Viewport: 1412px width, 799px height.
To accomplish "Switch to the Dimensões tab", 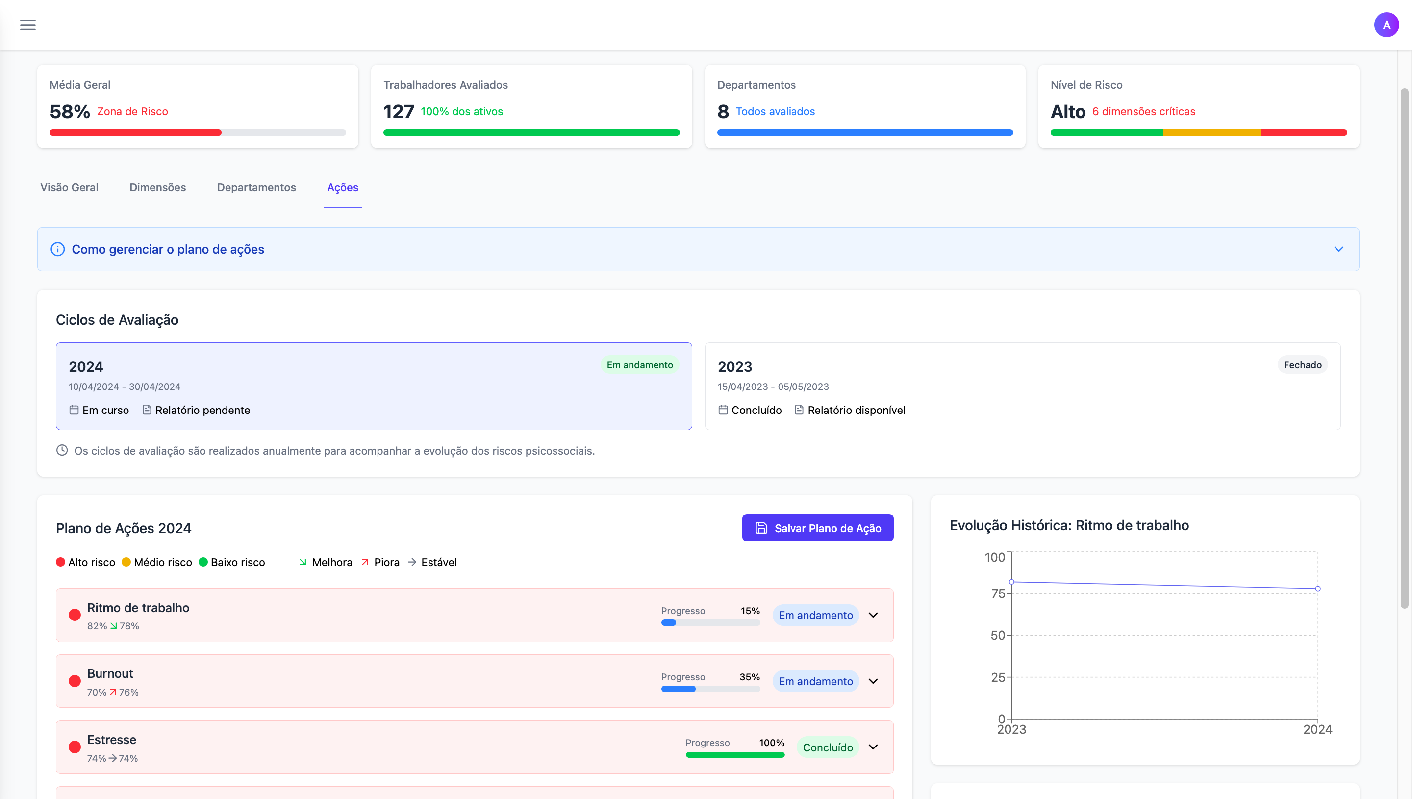I will [x=157, y=187].
